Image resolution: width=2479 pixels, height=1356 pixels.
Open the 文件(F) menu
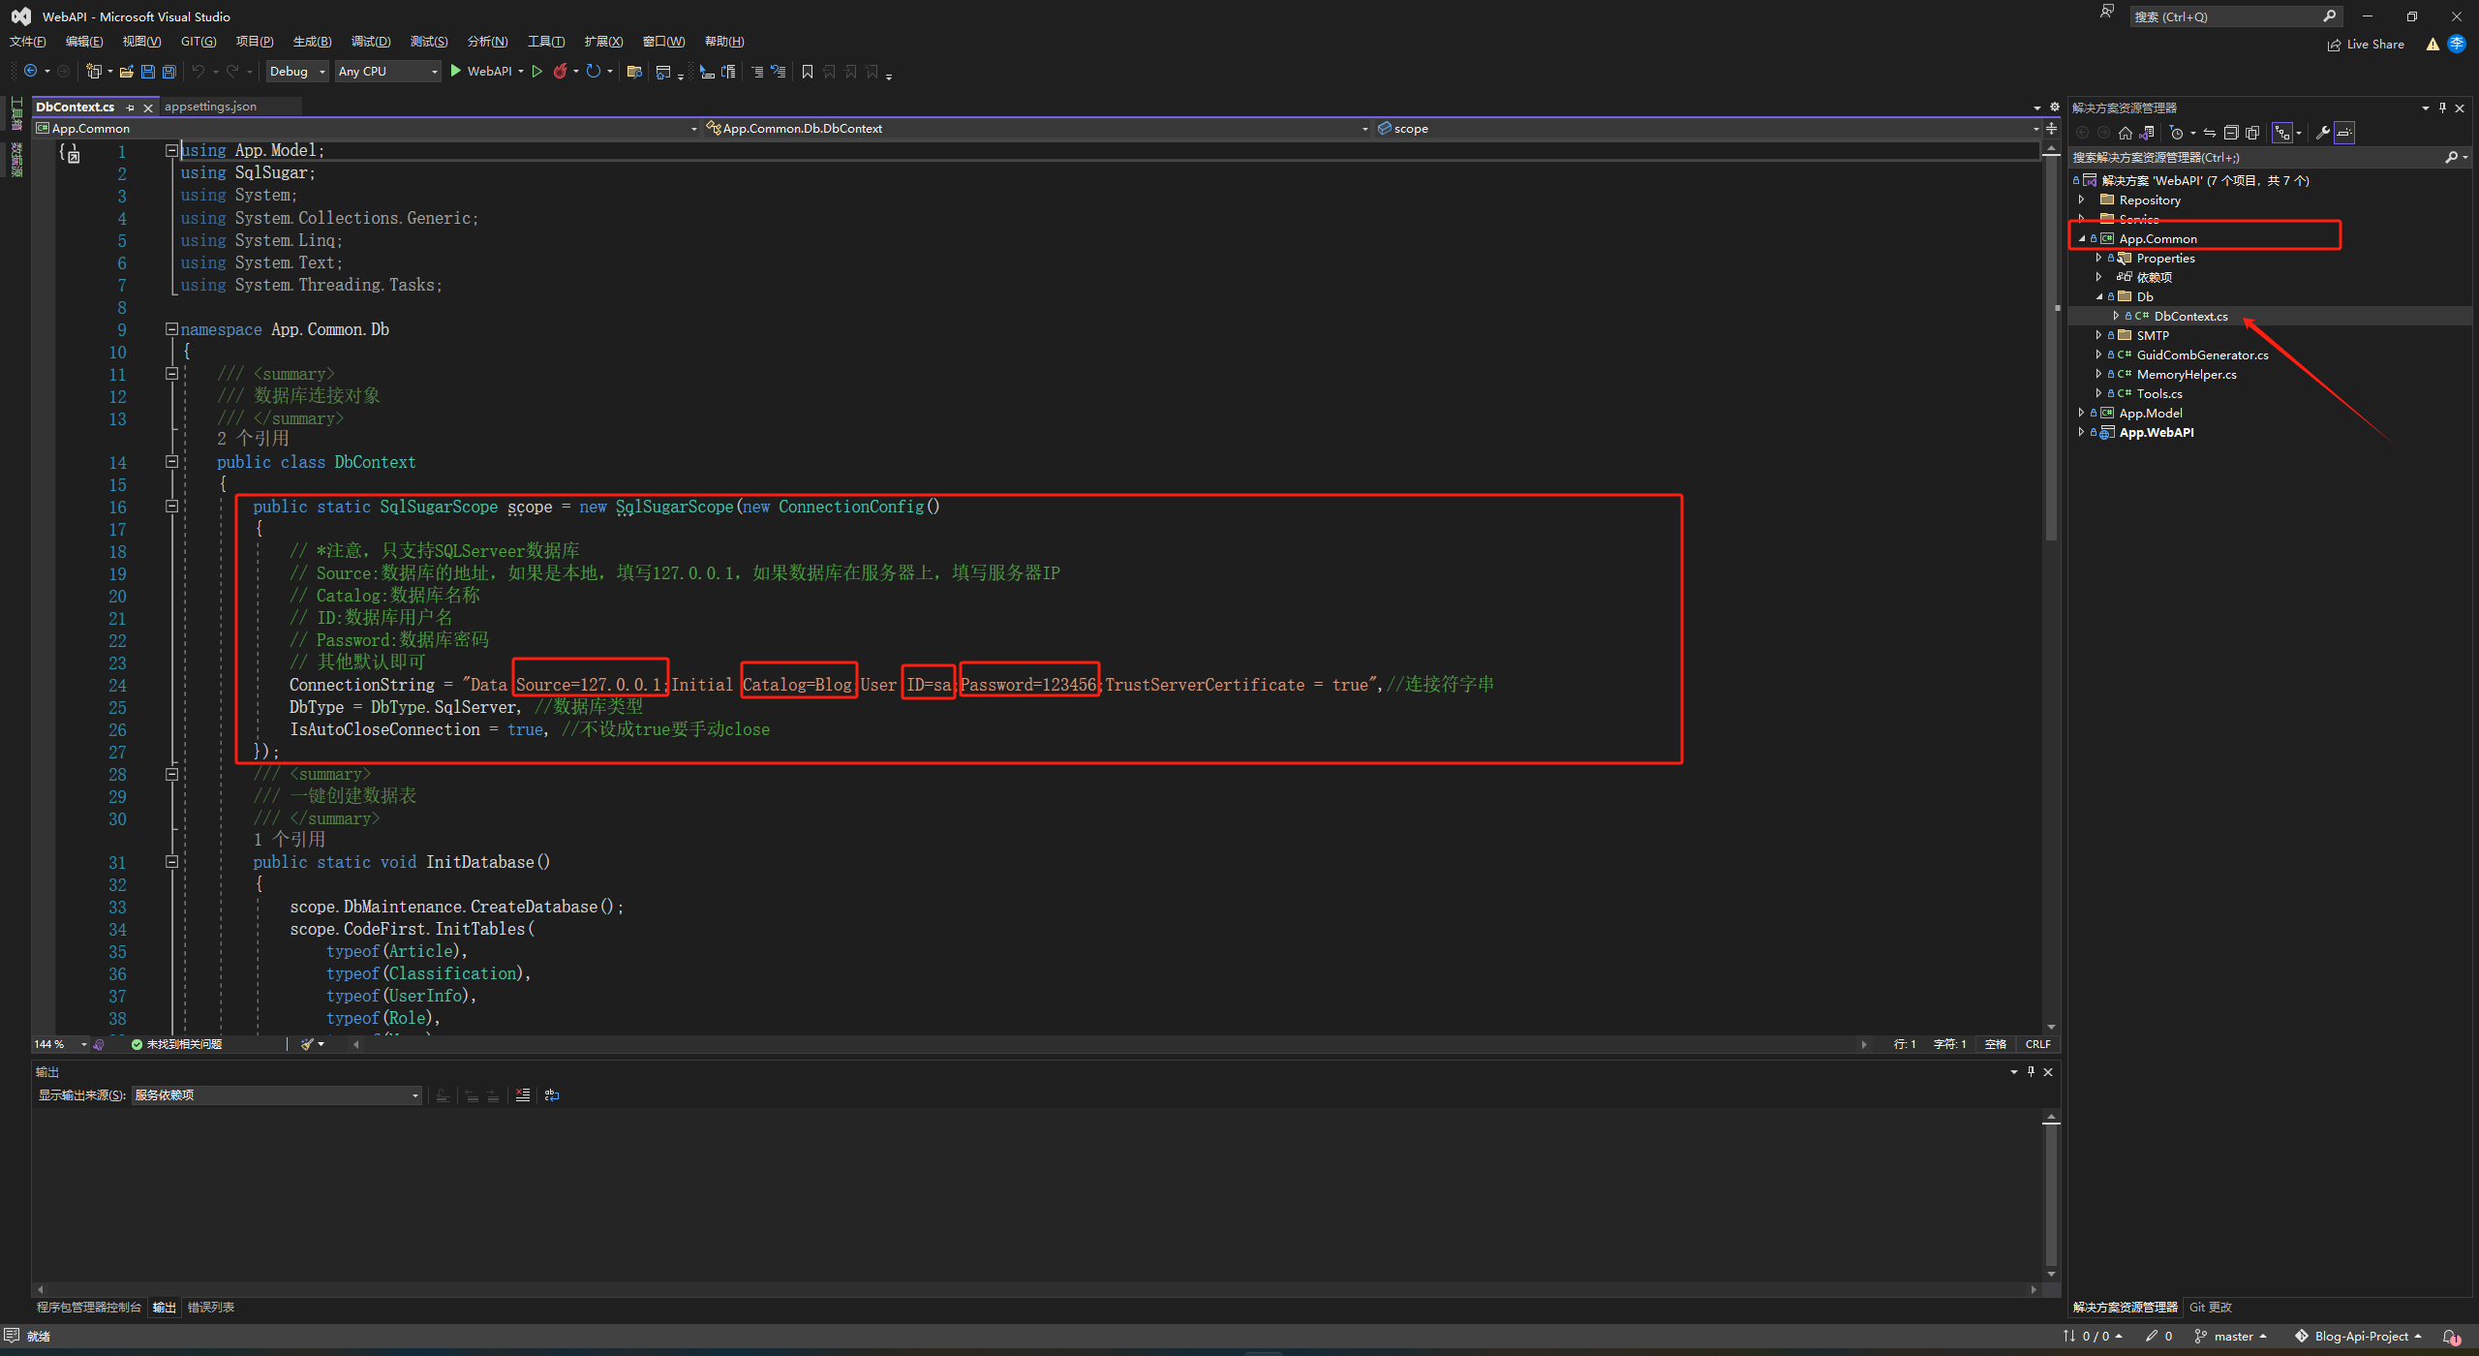click(27, 42)
